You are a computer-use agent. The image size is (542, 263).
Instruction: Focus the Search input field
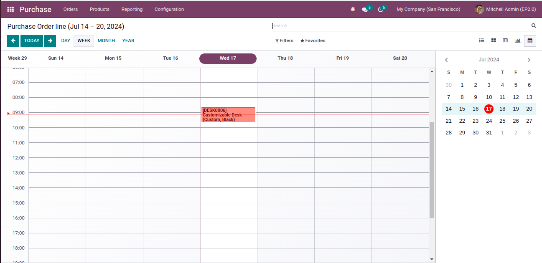[401, 25]
